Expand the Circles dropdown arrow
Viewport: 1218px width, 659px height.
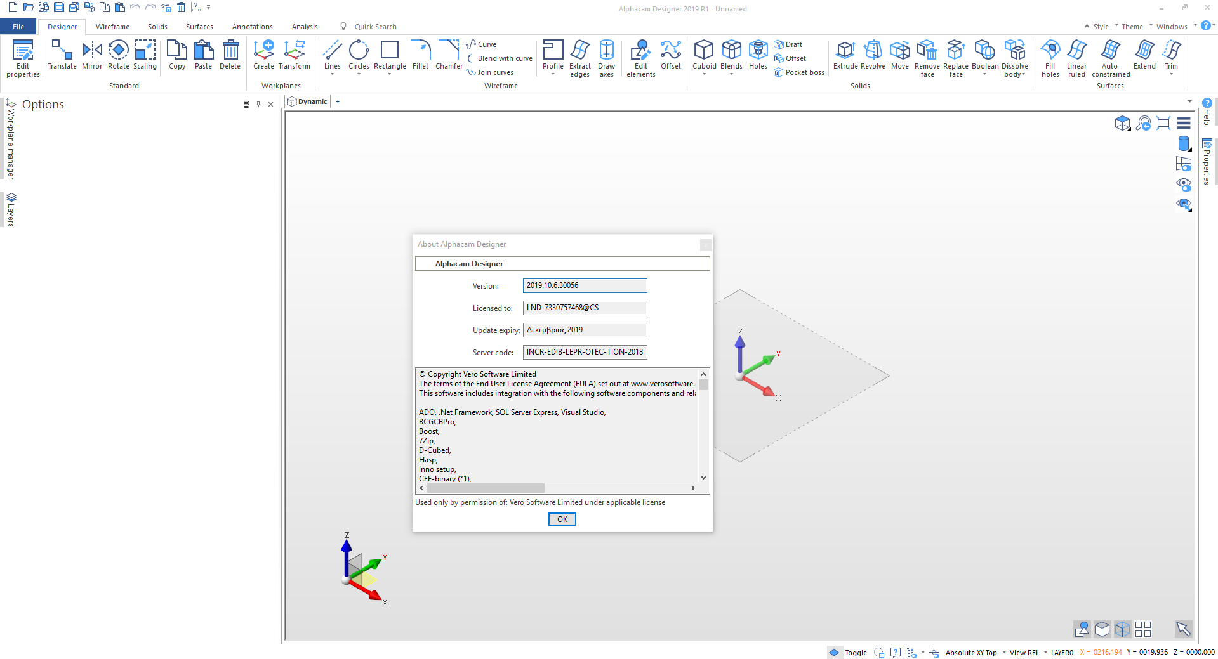pos(359,74)
